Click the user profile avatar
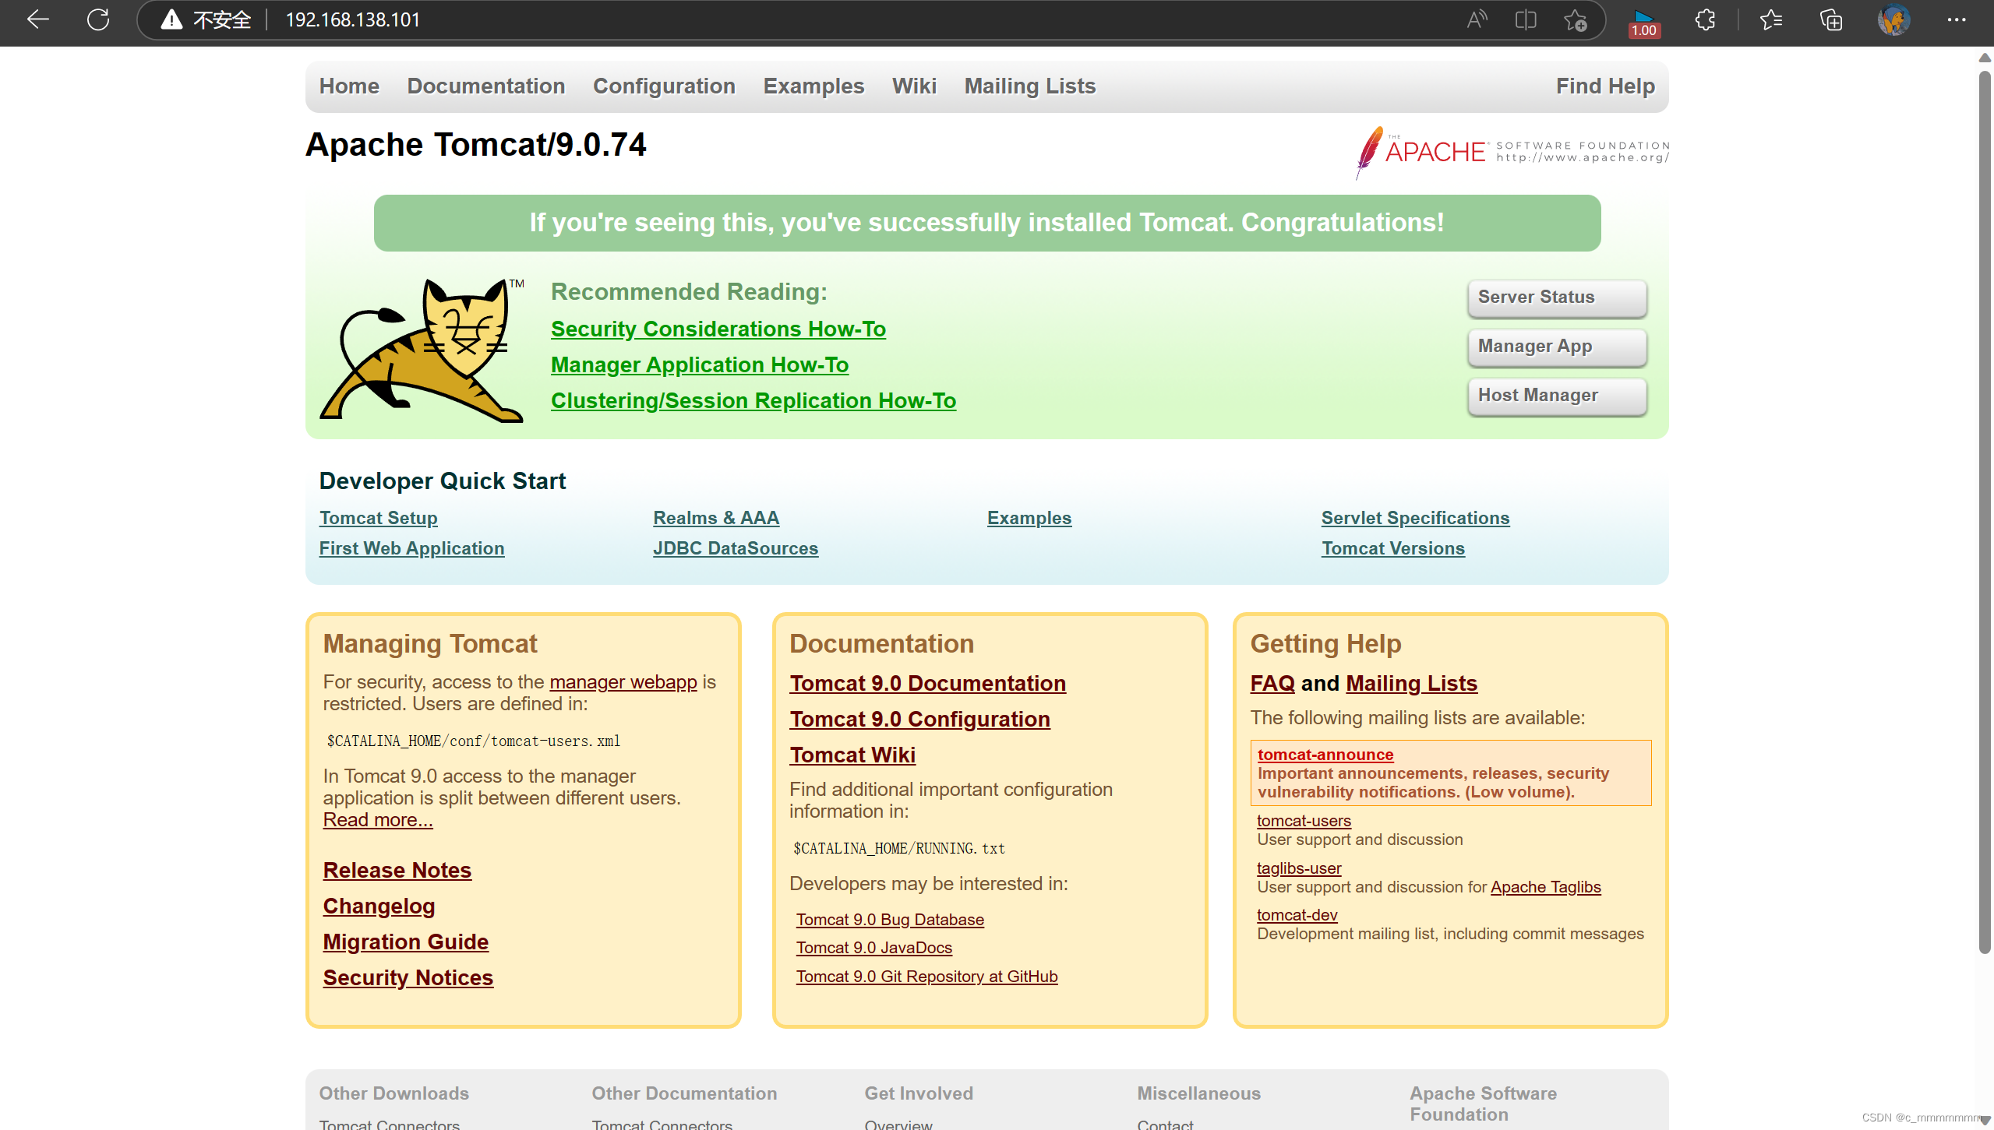The height and width of the screenshot is (1130, 1994). click(1893, 19)
